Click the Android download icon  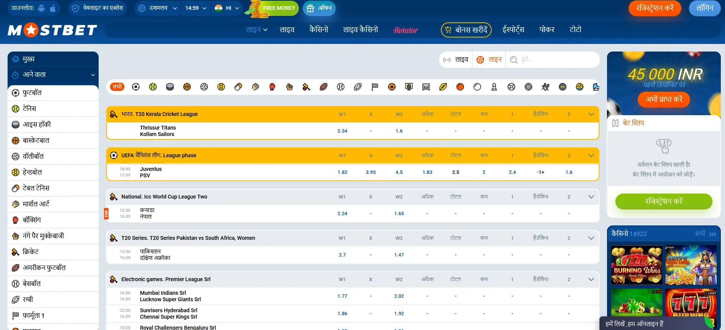tap(42, 8)
